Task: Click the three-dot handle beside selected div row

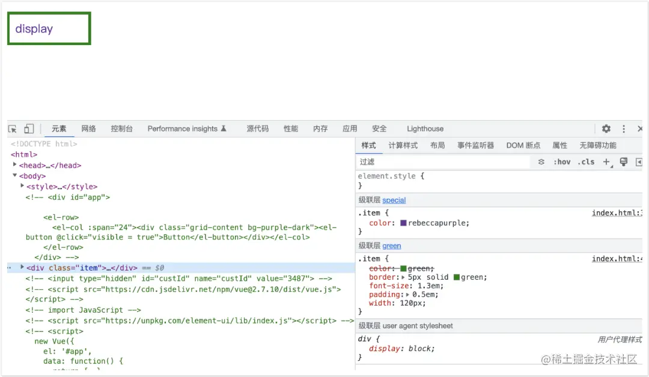Action: coord(9,268)
